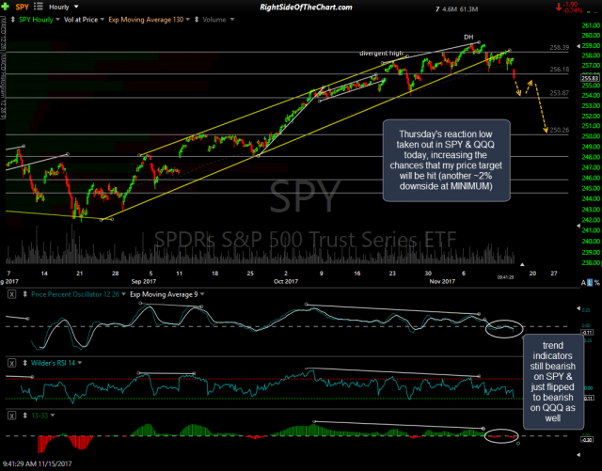
Task: Click the white up-triangle below price scale
Action: pyautogui.click(x=522, y=264)
